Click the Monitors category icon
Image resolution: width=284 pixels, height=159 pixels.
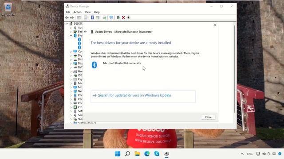tap(75, 87)
